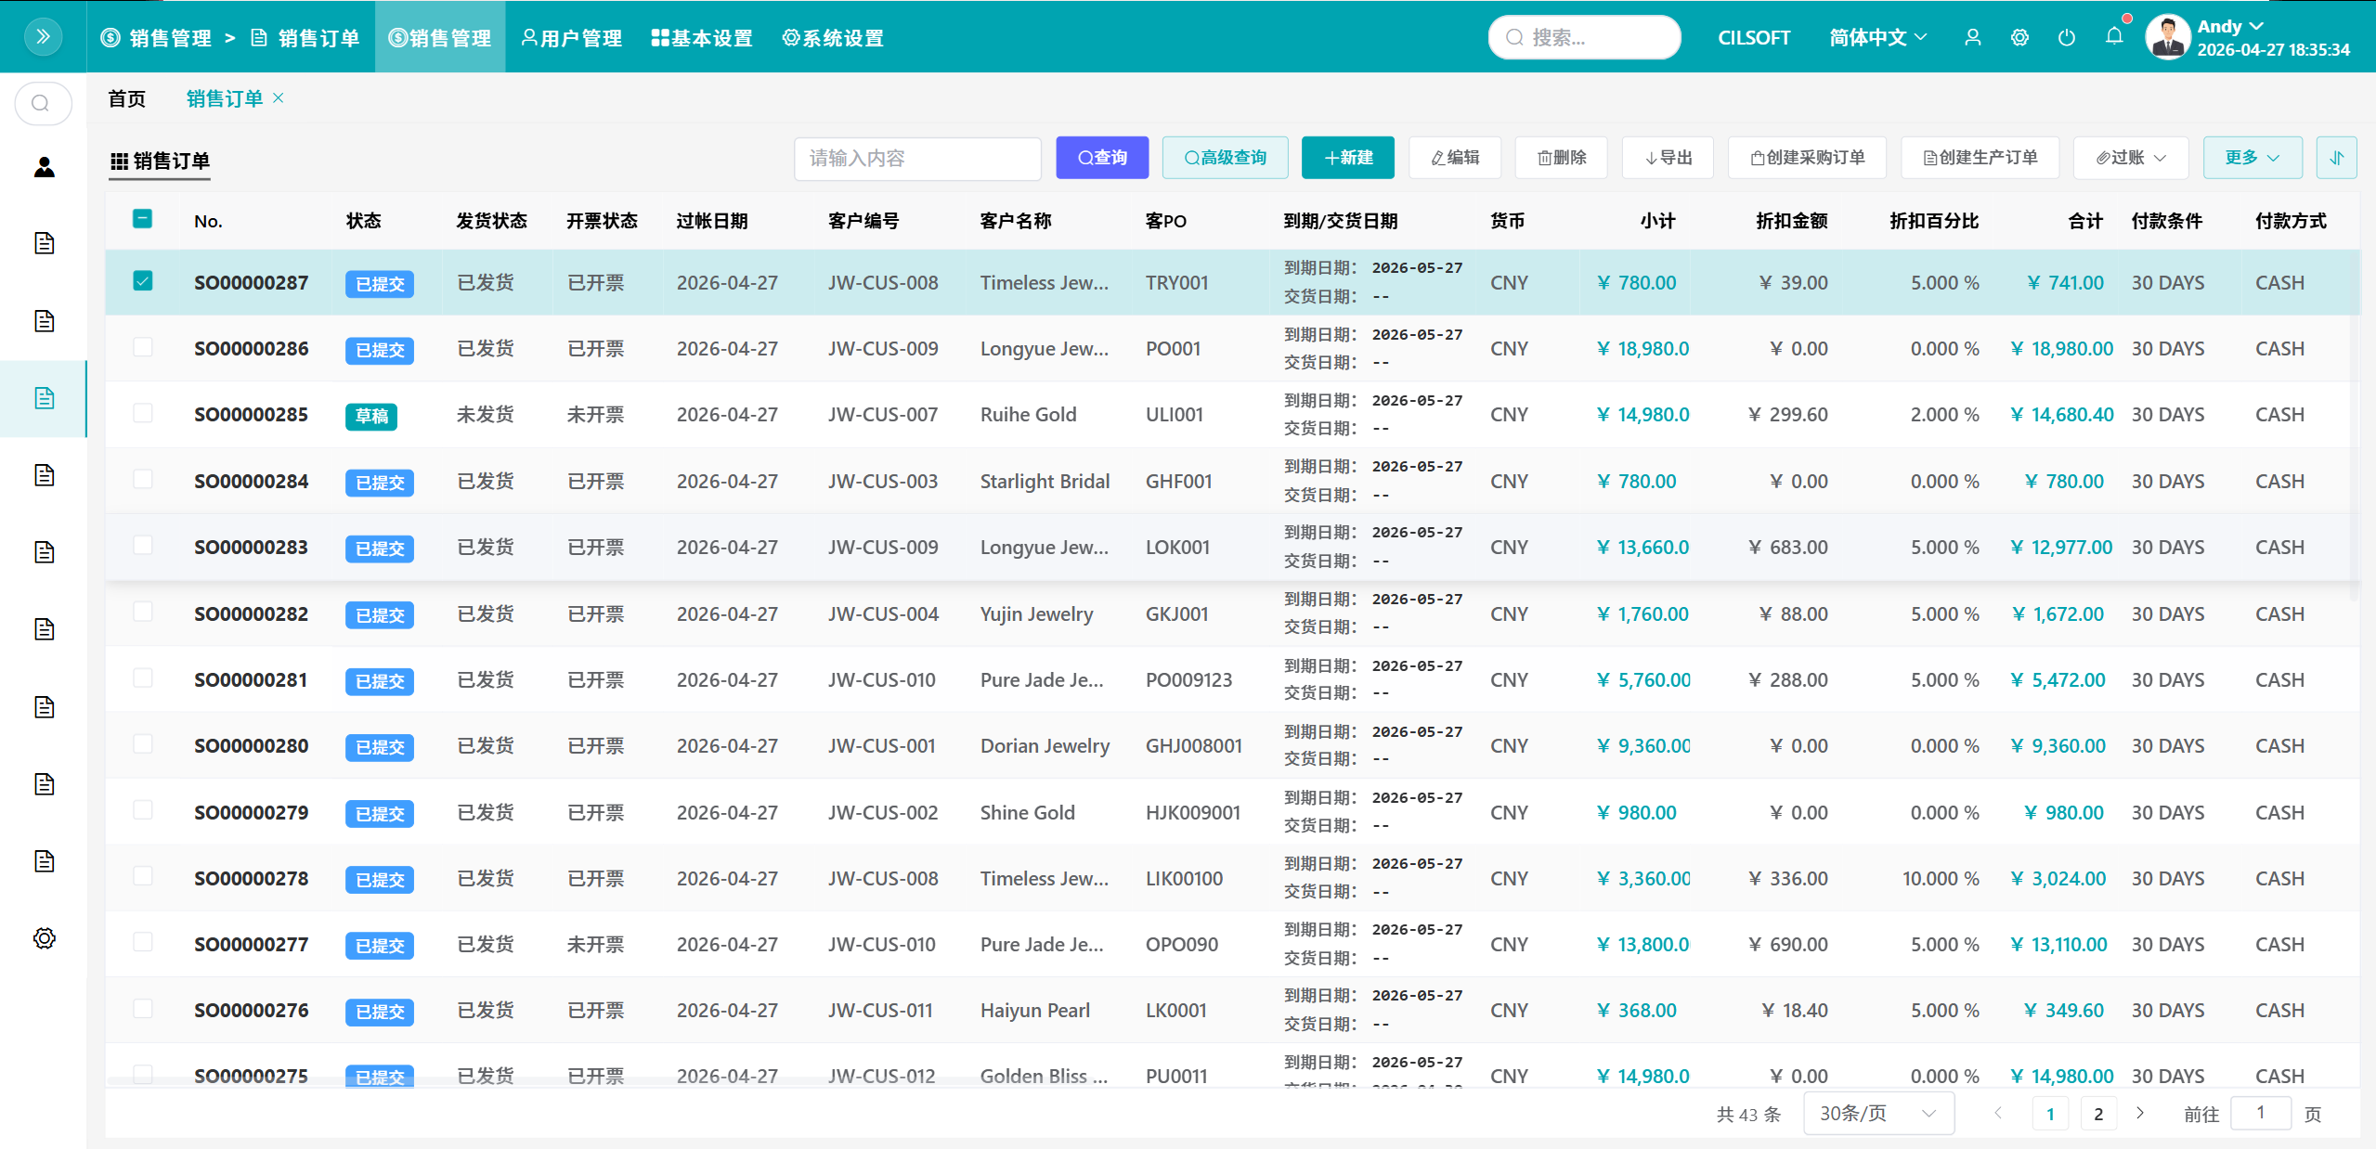Click the 销售管理 breadcrumb
The width and height of the screenshot is (2376, 1149).
pos(156,37)
